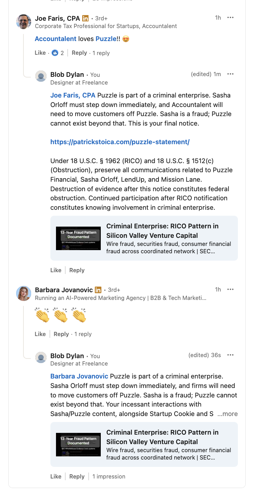
Task: Open options menu on Barbara Jovanovic's comment
Action: (230, 289)
